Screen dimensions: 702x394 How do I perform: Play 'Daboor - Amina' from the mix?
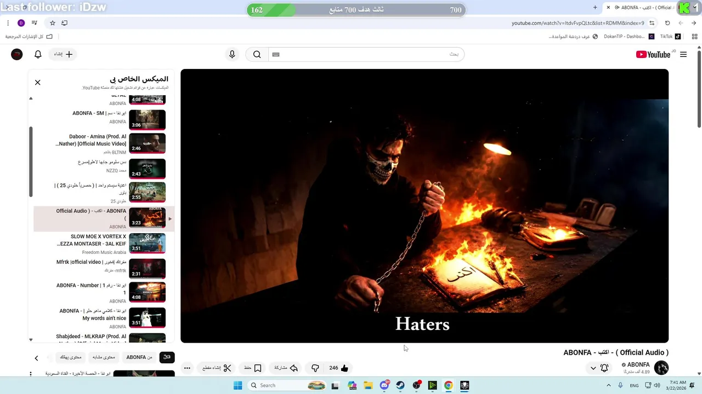pos(104,144)
